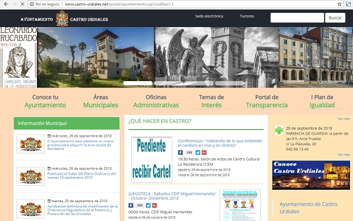Open Áreas Municipales menu
Image resolution: width=353 pixels, height=221 pixels.
click(101, 101)
